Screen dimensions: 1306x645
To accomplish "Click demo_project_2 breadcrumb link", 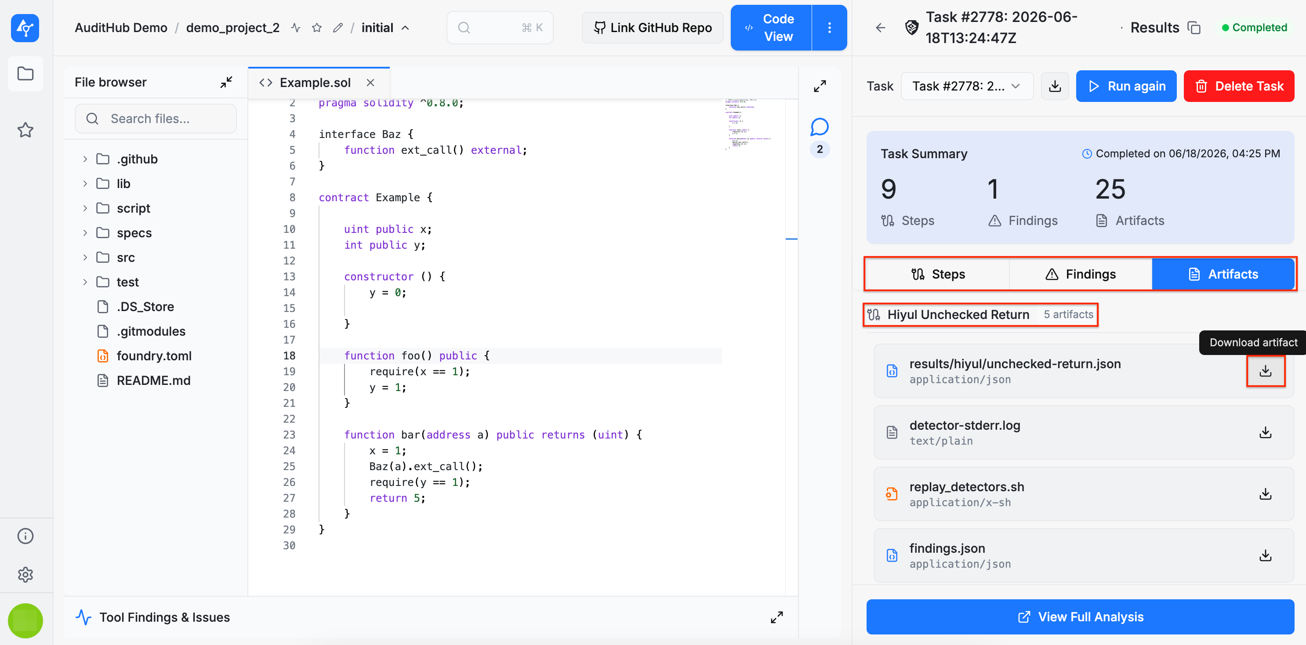I will (233, 28).
